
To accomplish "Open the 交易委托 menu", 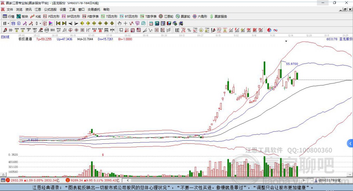I will [x=94, y=10].
